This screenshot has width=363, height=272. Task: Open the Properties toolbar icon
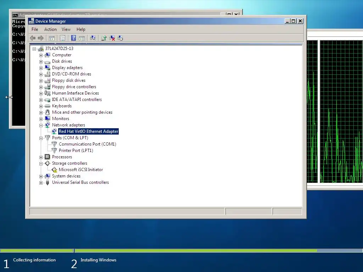[62, 38]
